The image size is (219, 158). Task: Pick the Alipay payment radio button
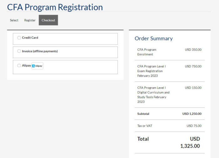pyautogui.click(x=19, y=66)
